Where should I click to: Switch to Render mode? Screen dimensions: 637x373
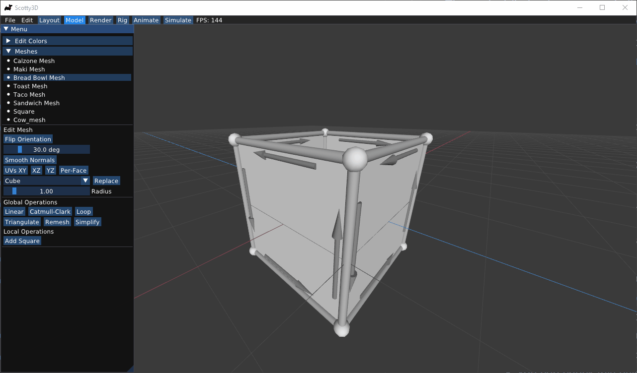tap(100, 20)
